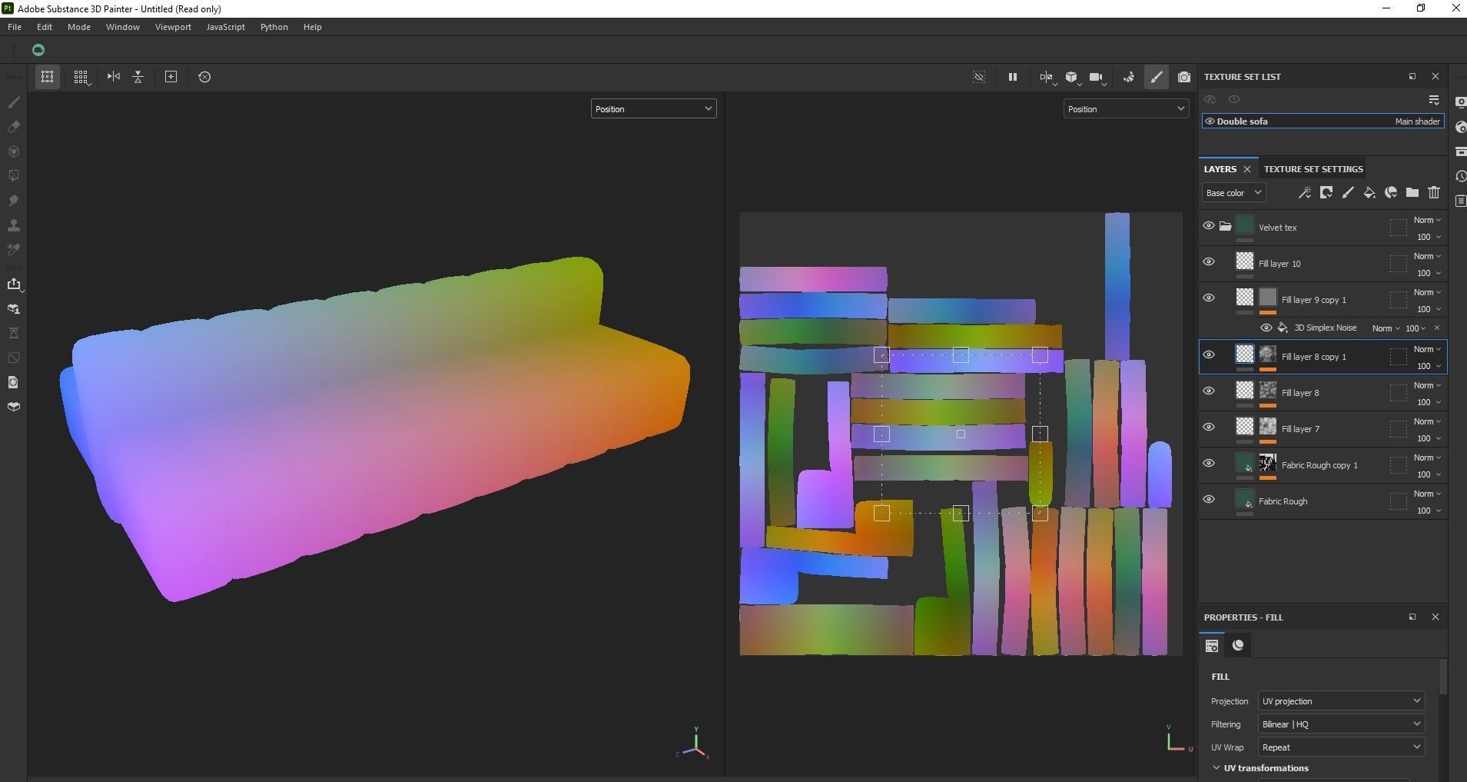This screenshot has width=1467, height=782.
Task: Toggle Double sofa texture set visibility
Action: [1210, 121]
